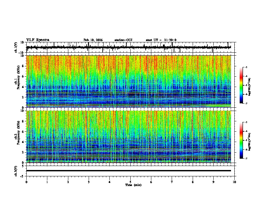Viewport: 264px width, 204px height.
Task: Click time axis tick label '2'
Action: pos(68,182)
